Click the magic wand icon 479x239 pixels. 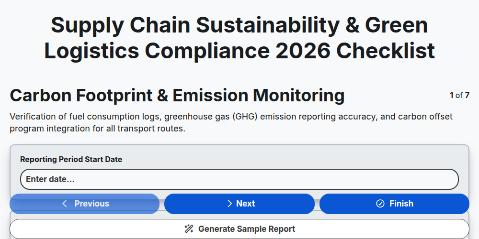click(189, 229)
